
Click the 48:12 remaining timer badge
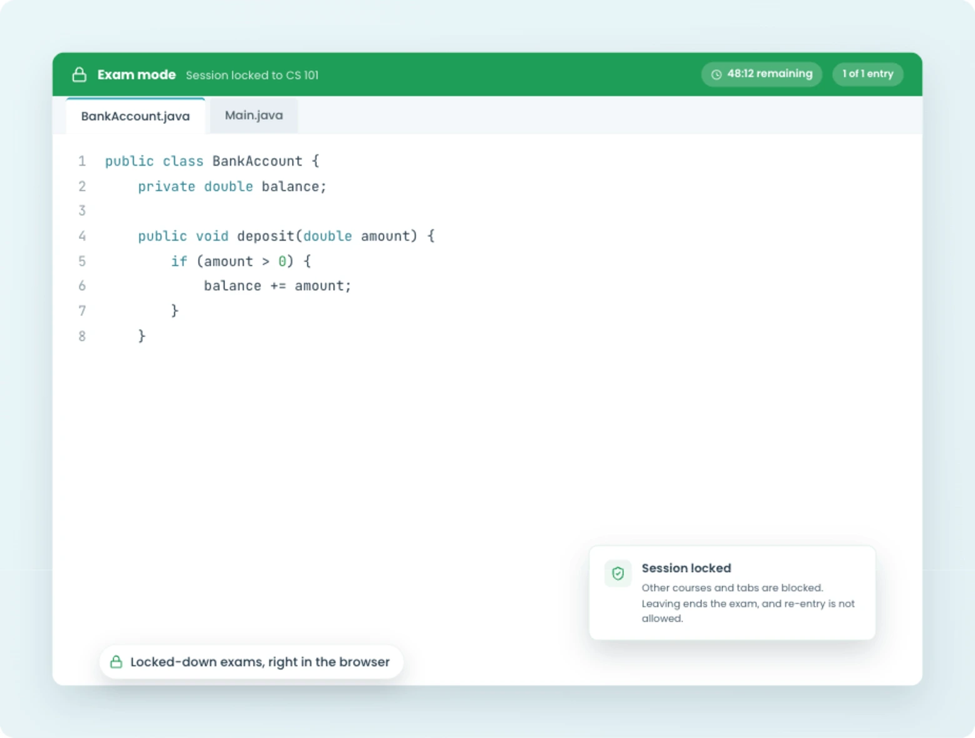tap(761, 74)
